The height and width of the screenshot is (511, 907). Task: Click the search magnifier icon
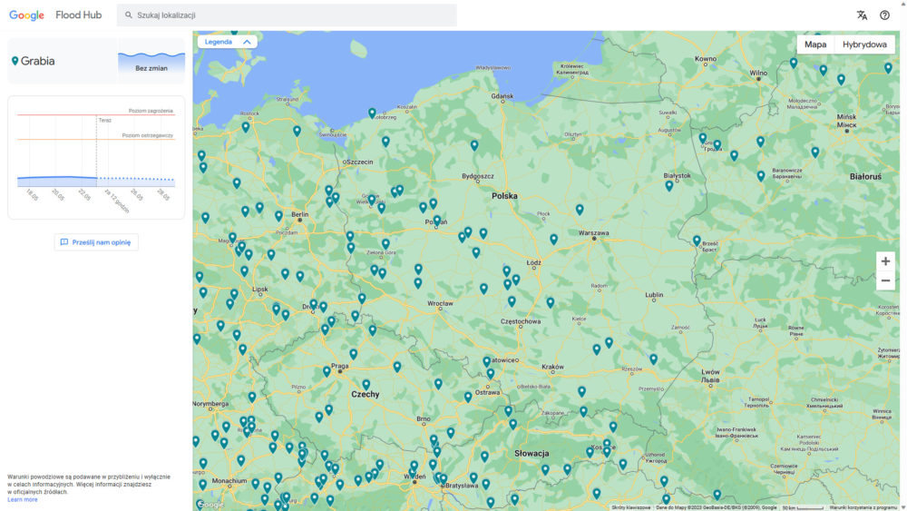point(129,15)
